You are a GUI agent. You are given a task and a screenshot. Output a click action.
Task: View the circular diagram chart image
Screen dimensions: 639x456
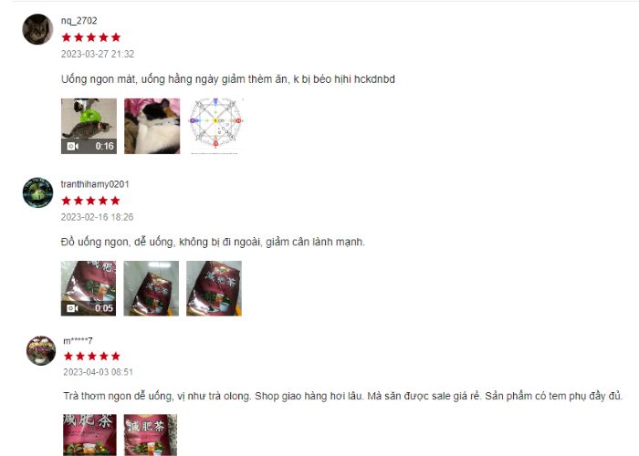click(x=215, y=126)
